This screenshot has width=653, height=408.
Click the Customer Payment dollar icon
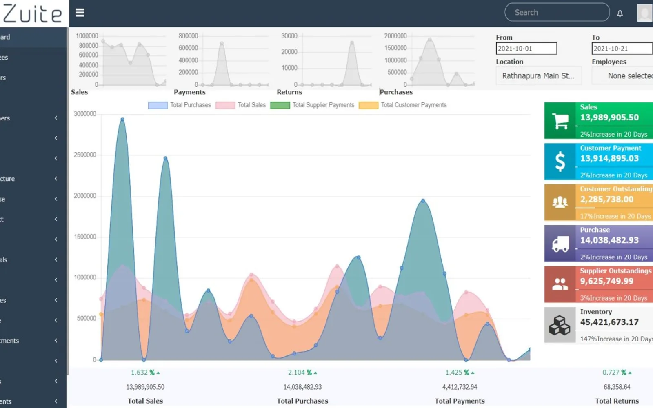[x=560, y=162]
